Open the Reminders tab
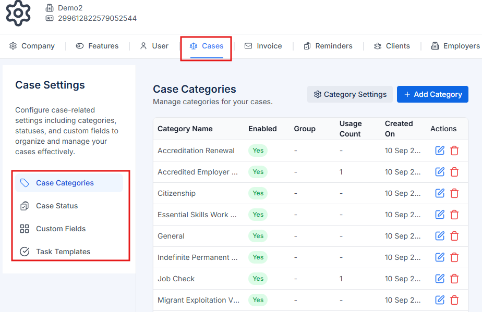 pos(328,46)
